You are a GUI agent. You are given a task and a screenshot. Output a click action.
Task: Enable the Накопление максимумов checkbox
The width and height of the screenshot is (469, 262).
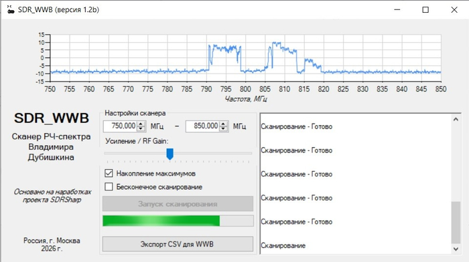pyautogui.click(x=109, y=173)
